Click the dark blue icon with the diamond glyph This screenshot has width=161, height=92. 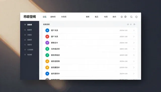tap(47, 73)
